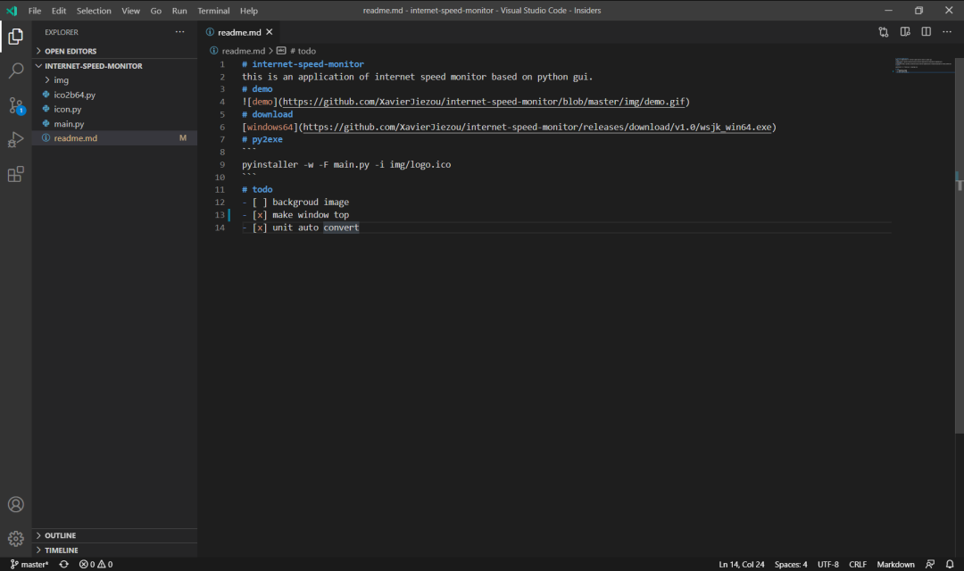Click the '# py2exe' heading line
The image size is (964, 571).
tap(262, 139)
